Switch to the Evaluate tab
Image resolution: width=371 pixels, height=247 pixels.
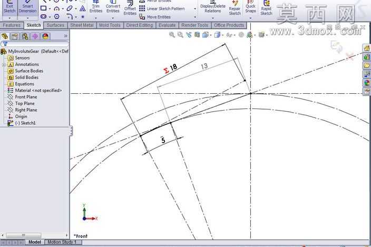[167, 25]
